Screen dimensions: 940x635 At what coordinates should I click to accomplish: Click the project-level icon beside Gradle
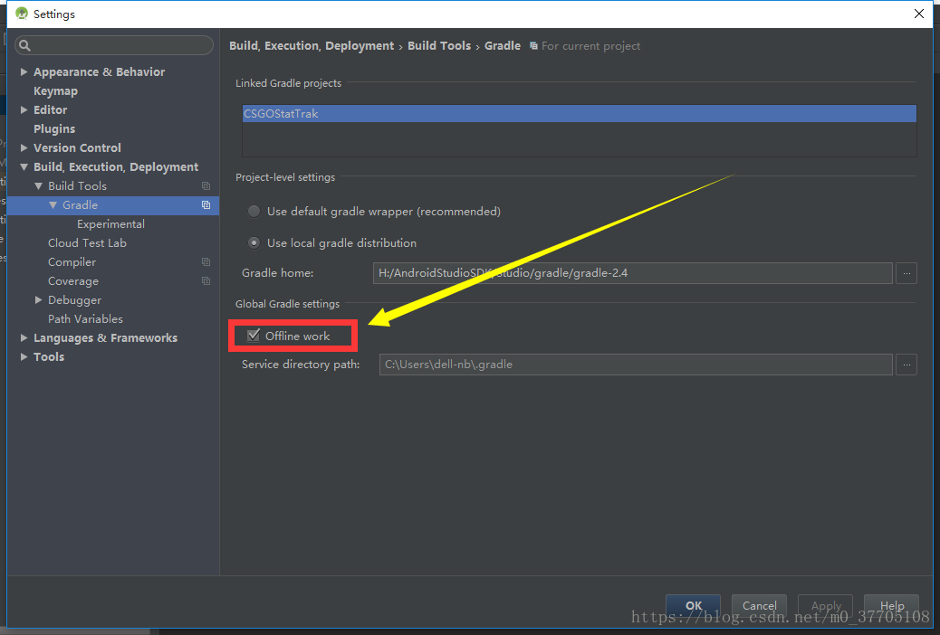tap(206, 204)
